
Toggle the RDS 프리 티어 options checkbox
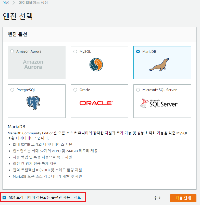(x=4, y=197)
